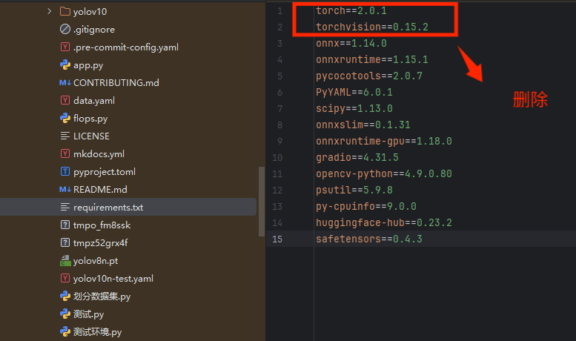Click the CONTRIBUTING.md markdown icon
The image size is (576, 341).
[65, 83]
